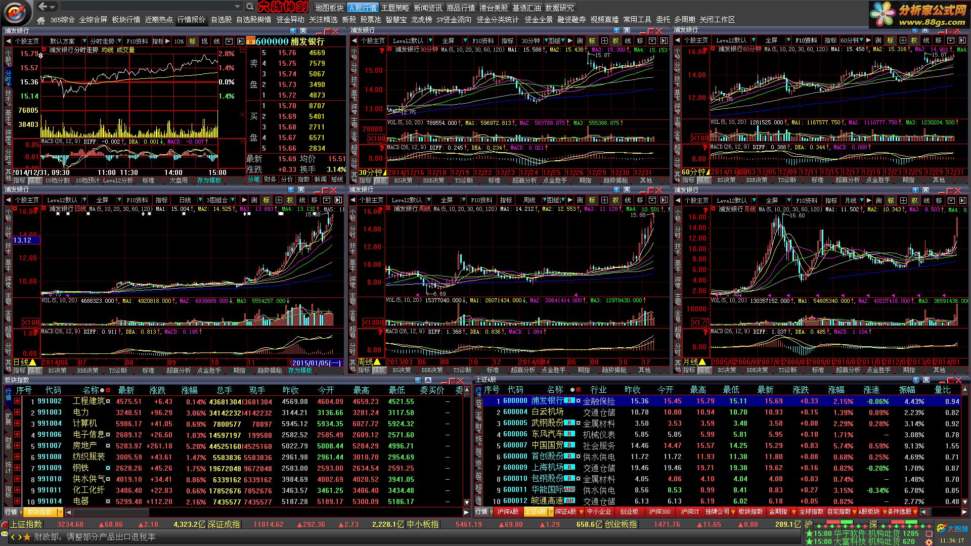This screenshot has width=971, height=546.
Task: Click the crosshair grid icon in 30-minute chart
Action: pos(604,41)
